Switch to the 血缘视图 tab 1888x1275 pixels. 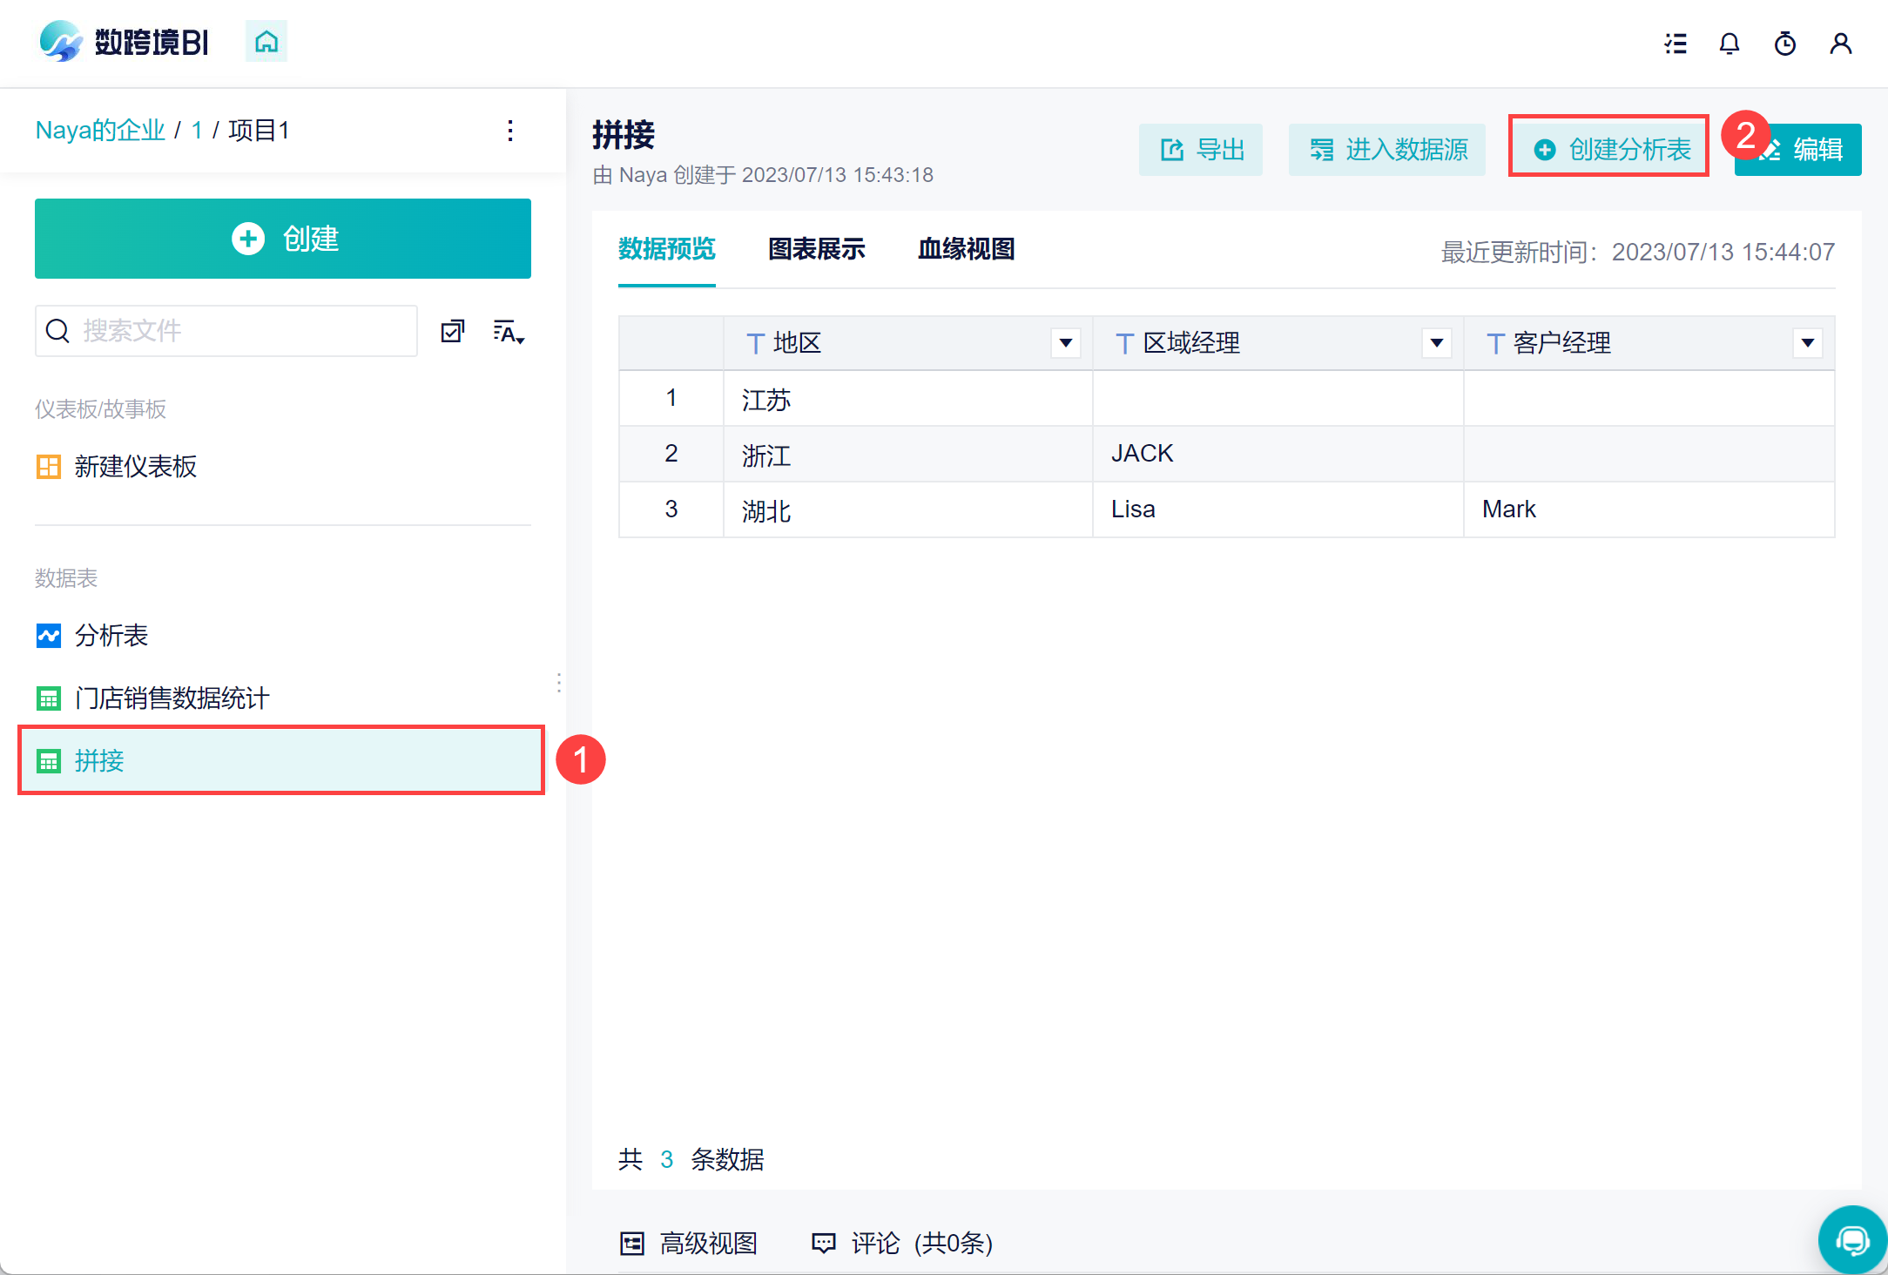tap(966, 249)
